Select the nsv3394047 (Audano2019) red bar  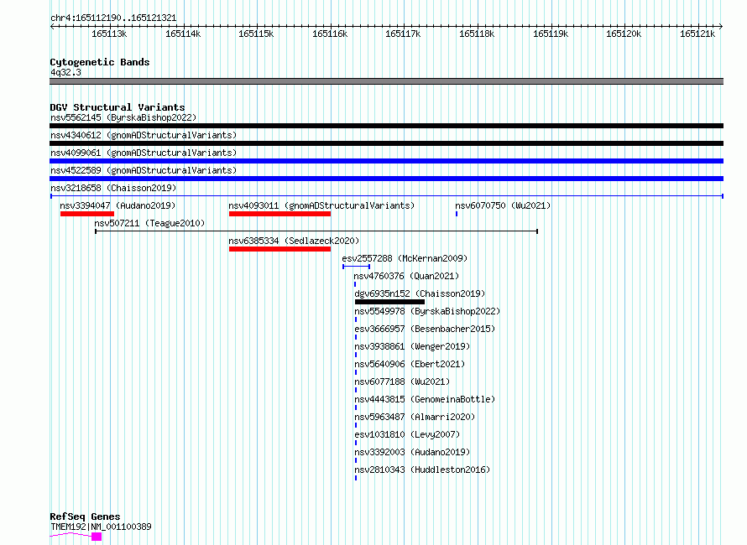(x=87, y=214)
